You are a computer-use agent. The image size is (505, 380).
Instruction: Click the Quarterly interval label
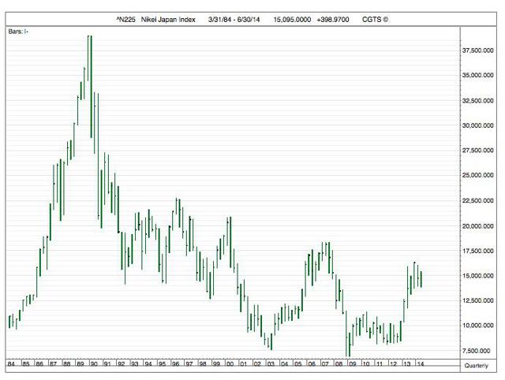coord(477,366)
